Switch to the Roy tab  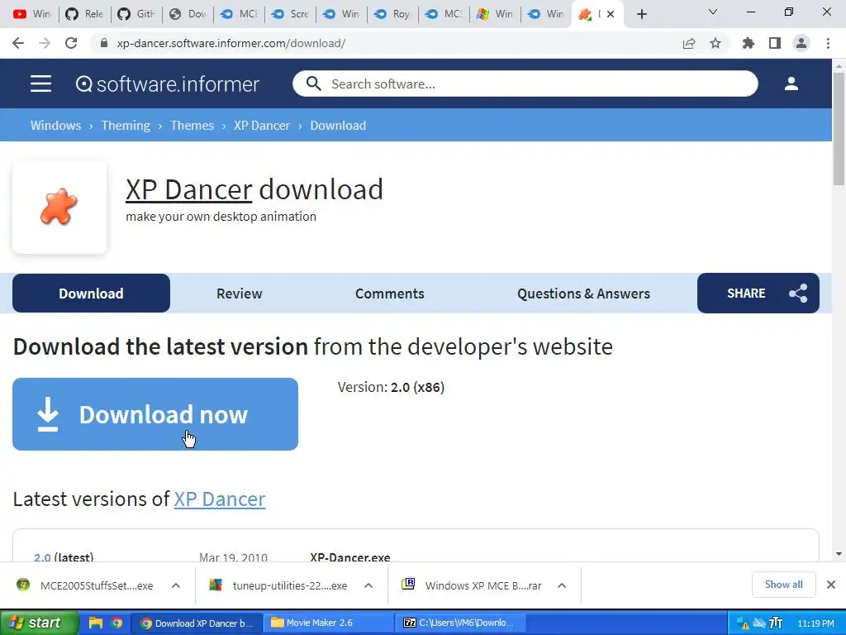pyautogui.click(x=392, y=14)
